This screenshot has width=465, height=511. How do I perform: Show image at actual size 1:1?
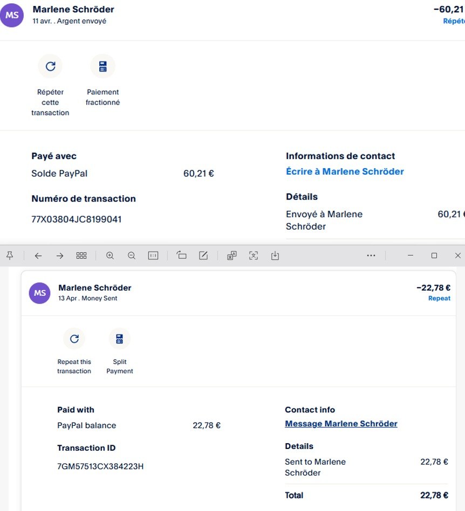click(153, 255)
